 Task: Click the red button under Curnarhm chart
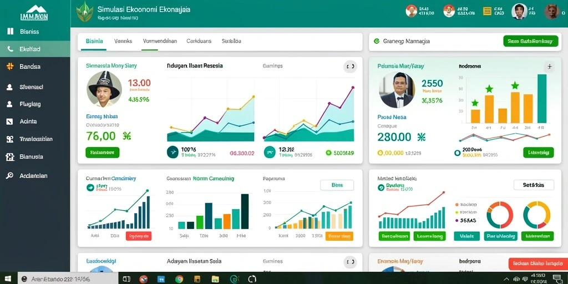point(139,236)
